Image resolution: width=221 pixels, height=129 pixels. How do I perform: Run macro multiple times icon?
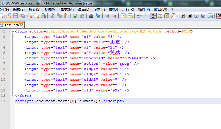203,16
